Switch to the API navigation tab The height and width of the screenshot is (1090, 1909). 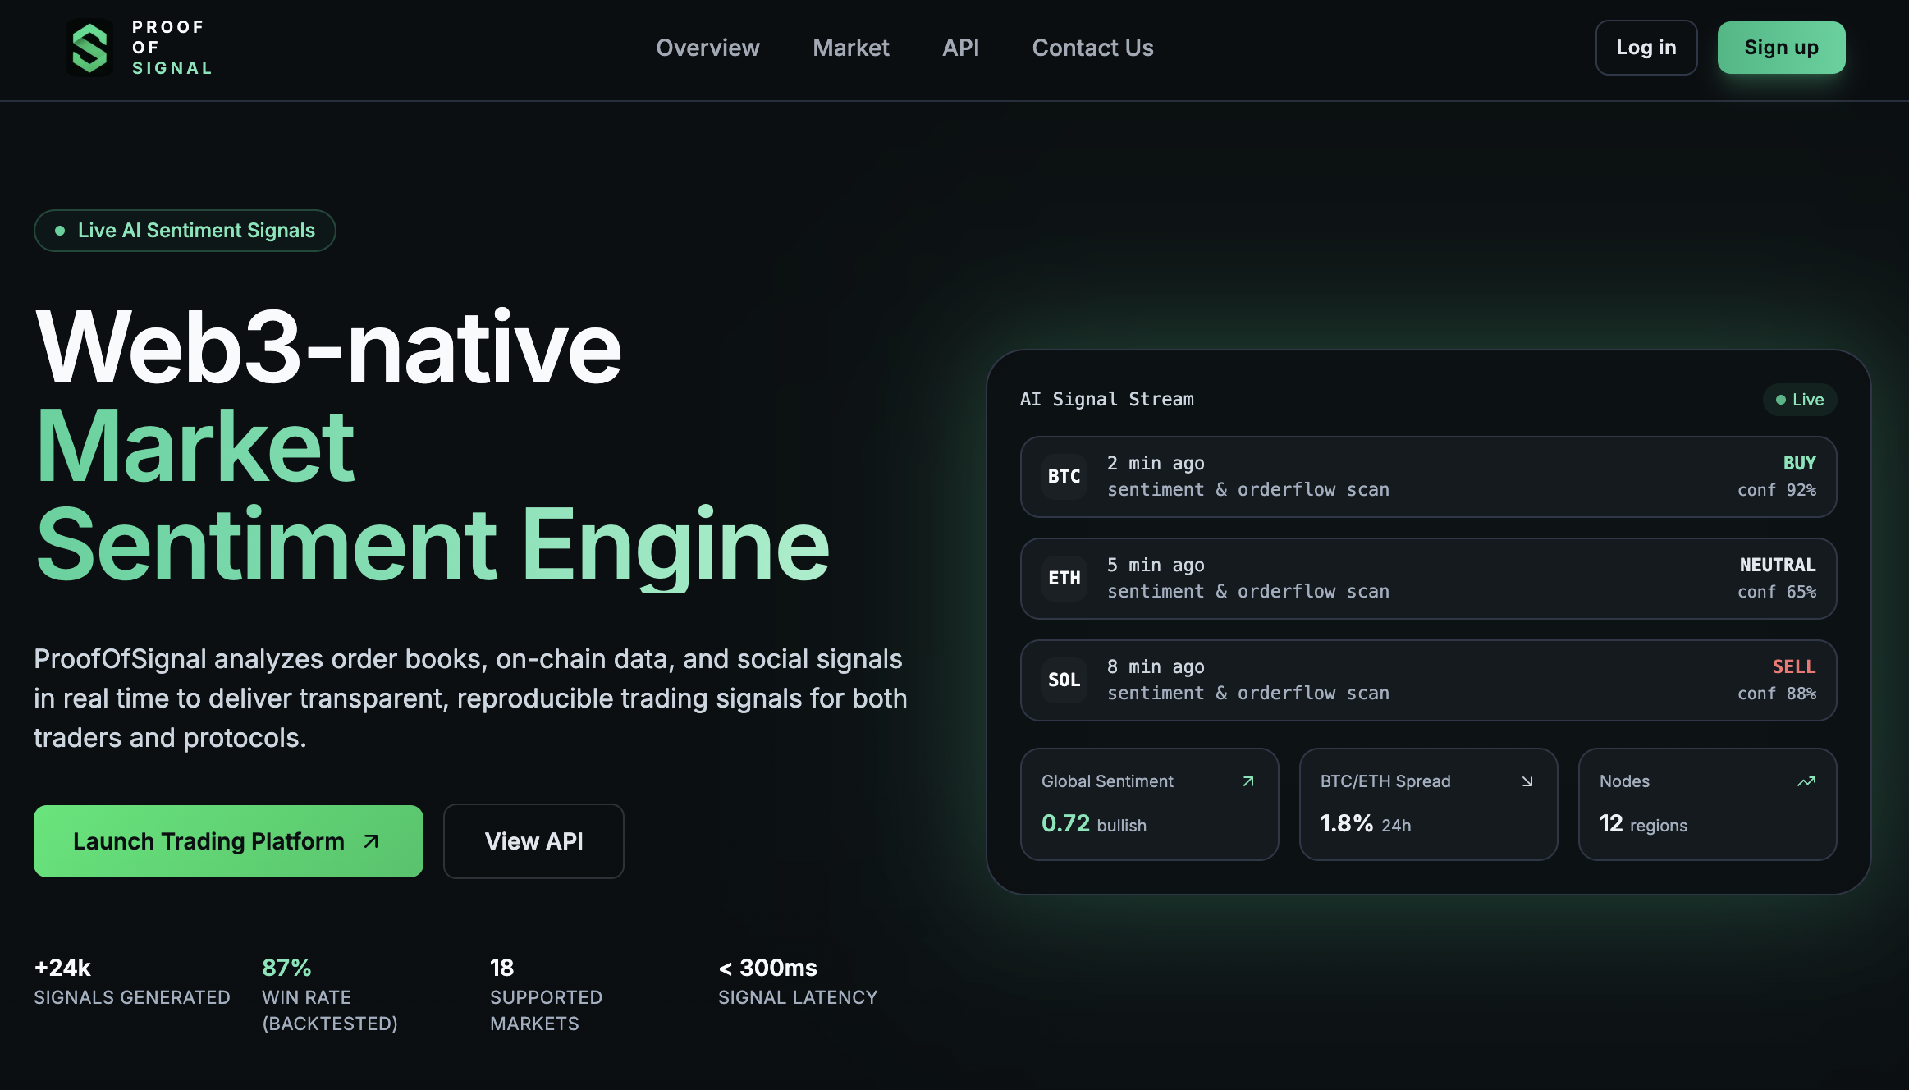coord(960,48)
